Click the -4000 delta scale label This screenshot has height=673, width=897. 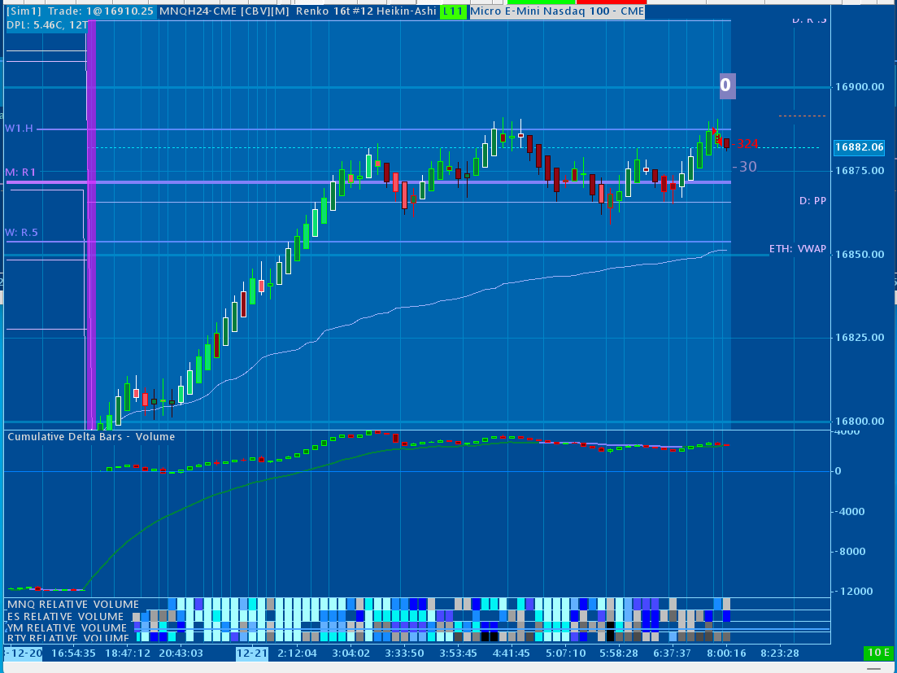tap(850, 511)
